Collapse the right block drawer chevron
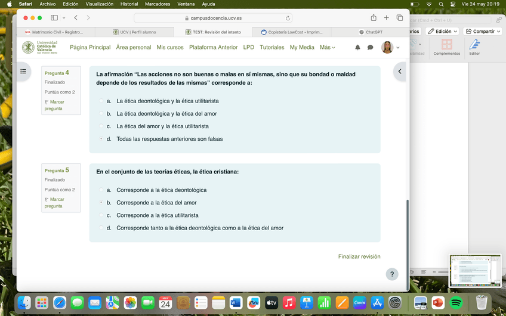Image resolution: width=506 pixels, height=316 pixels. 400,72
